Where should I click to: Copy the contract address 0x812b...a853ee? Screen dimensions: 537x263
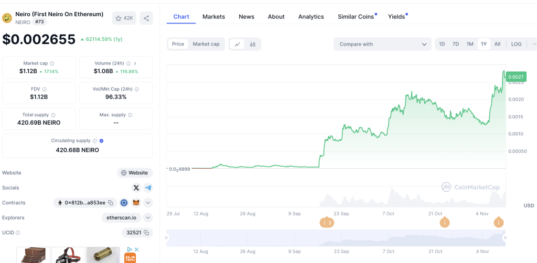[x=111, y=203]
